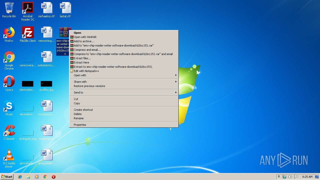The width and height of the screenshot is (320, 180).
Task: Click the Start button
Action: coord(7,177)
